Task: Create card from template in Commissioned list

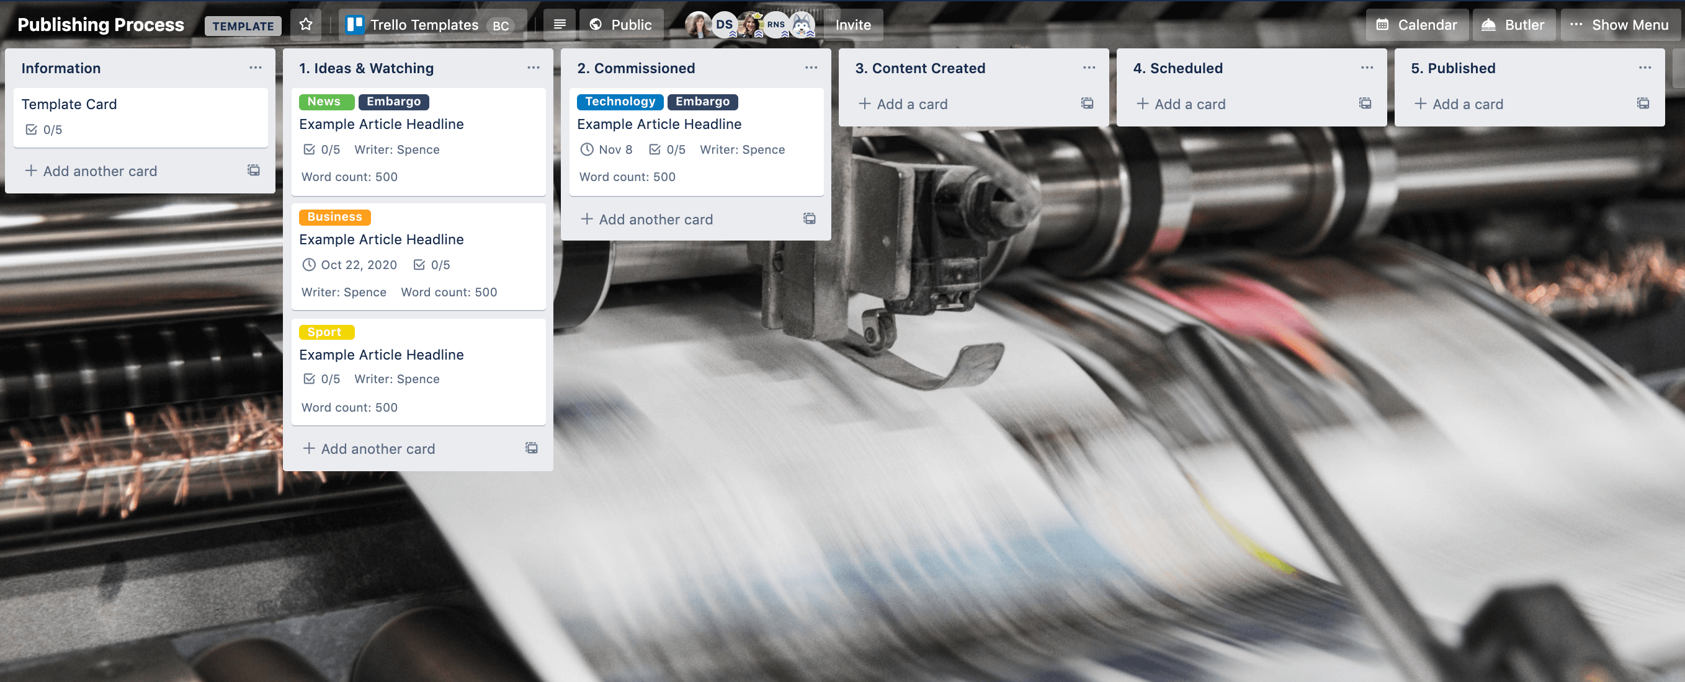Action: [x=810, y=218]
